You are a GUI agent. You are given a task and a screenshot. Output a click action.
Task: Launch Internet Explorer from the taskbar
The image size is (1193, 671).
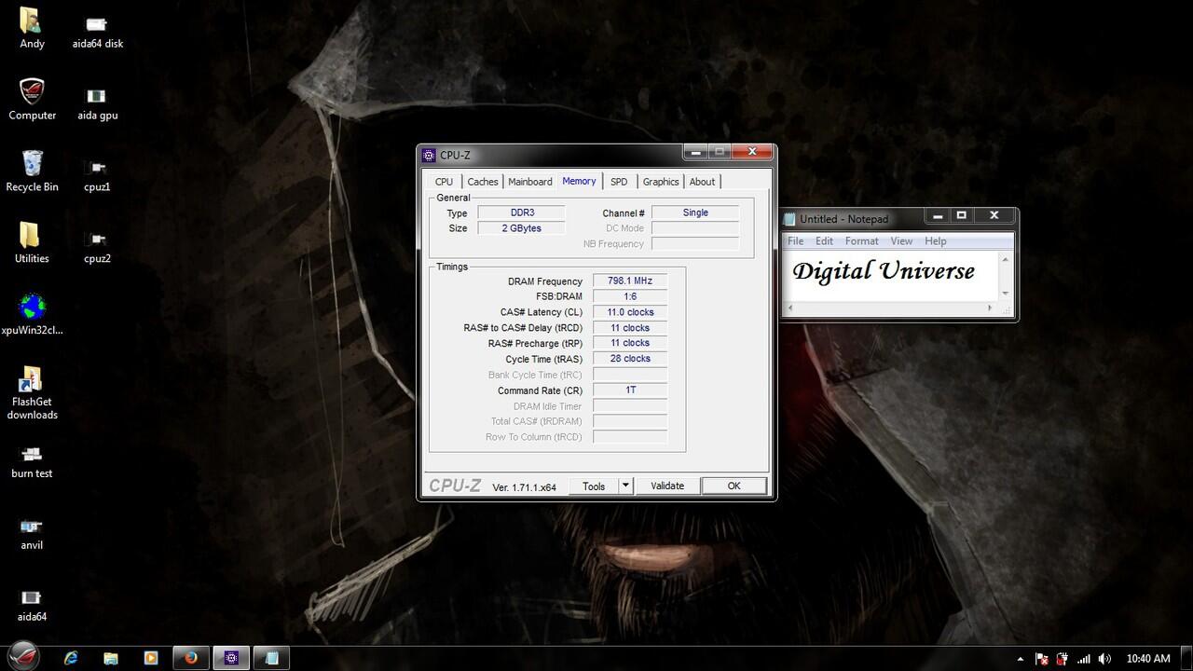pos(71,658)
